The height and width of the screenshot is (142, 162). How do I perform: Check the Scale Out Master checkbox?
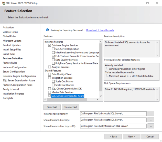tap(53, 81)
